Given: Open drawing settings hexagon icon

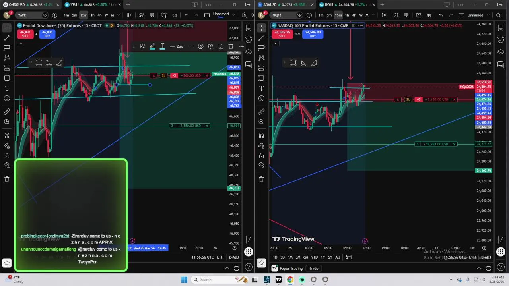Looking at the screenshot, I should [200, 46].
